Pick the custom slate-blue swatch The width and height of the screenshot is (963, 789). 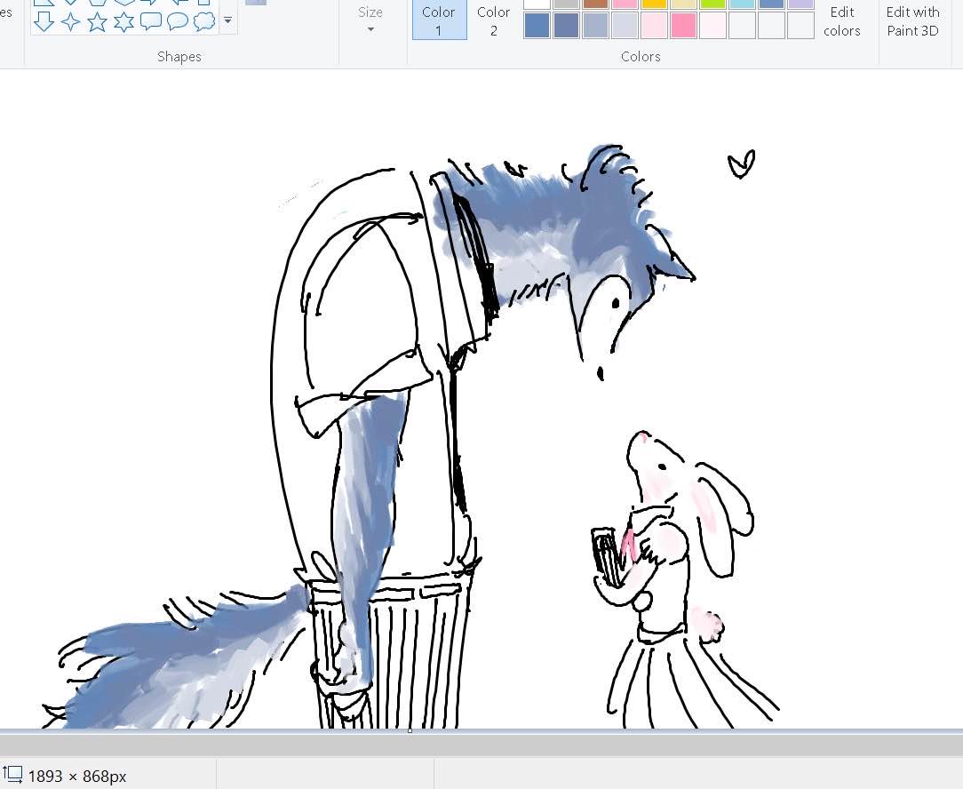coord(566,26)
